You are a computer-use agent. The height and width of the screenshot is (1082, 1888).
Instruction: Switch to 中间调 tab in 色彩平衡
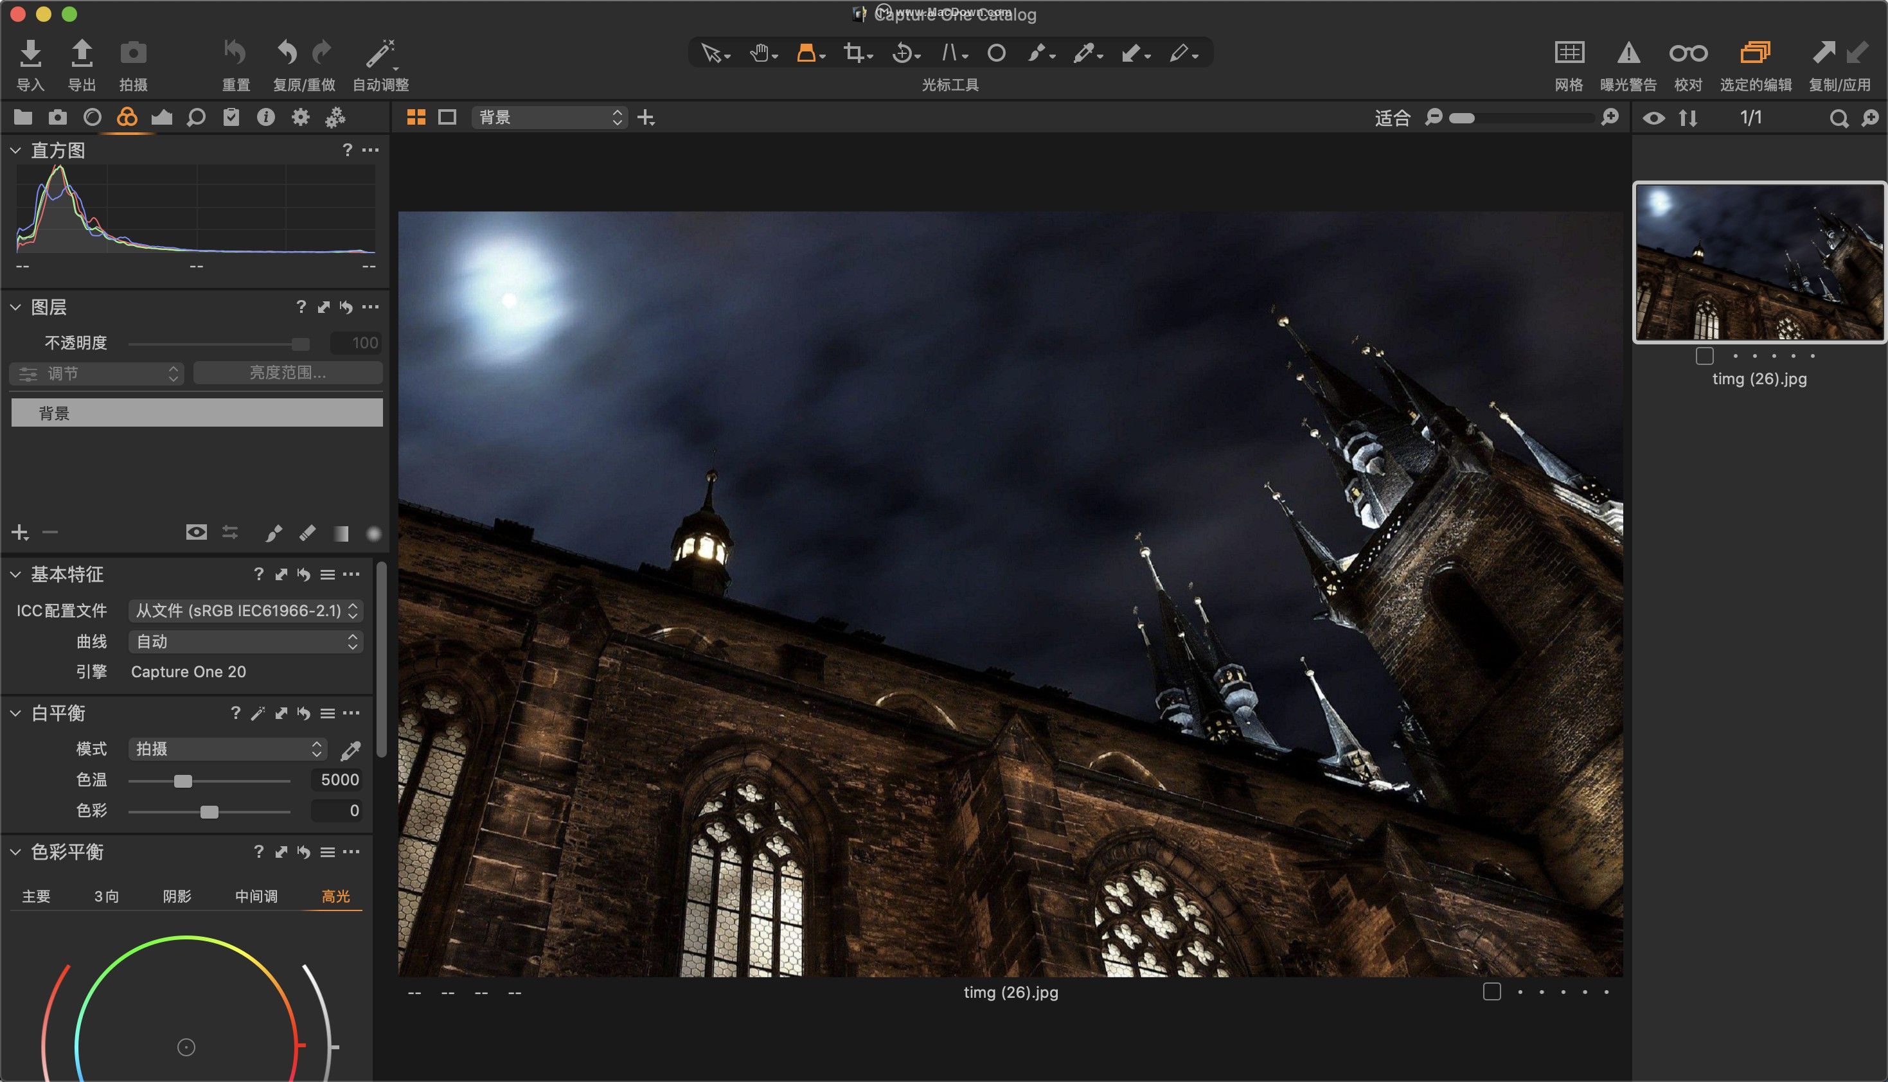(256, 897)
